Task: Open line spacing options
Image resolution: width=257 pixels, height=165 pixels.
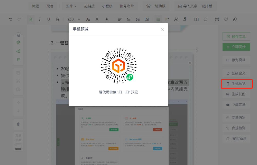Action: 138,20
